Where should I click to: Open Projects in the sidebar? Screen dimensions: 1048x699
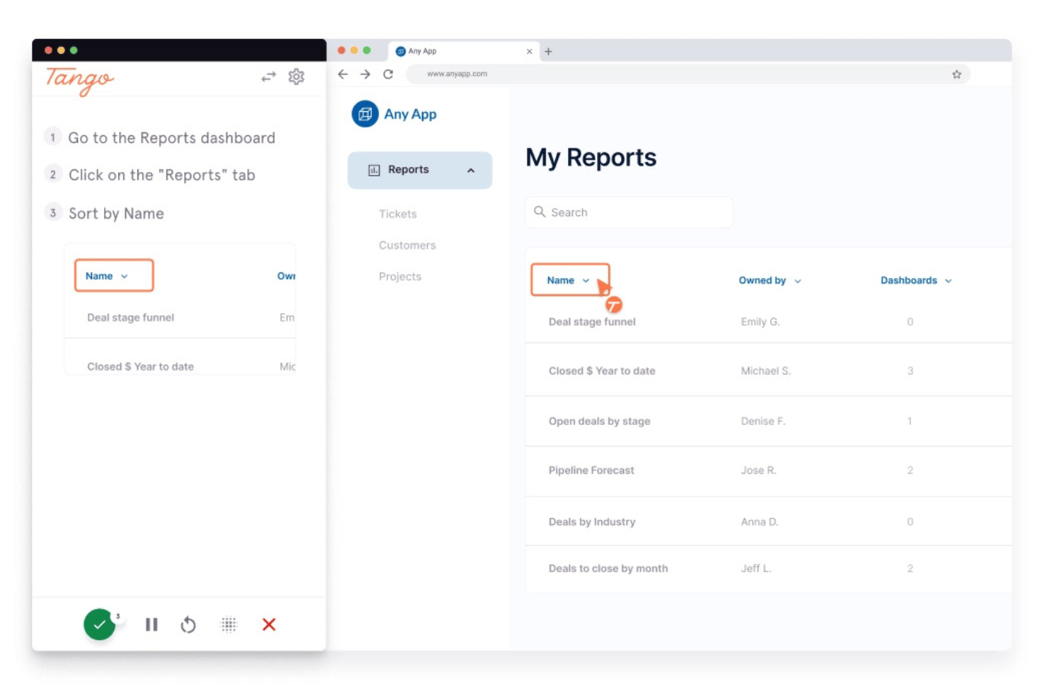[400, 276]
